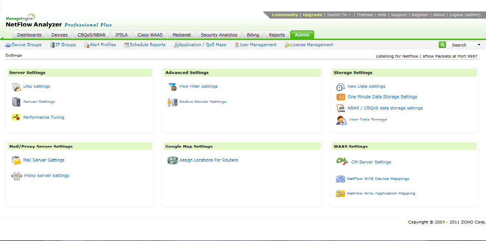The image size is (486, 241).
Task: Click the Register link
Action: pos(420,15)
